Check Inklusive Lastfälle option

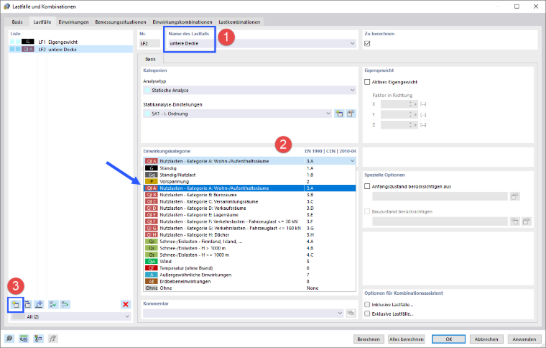367,304
